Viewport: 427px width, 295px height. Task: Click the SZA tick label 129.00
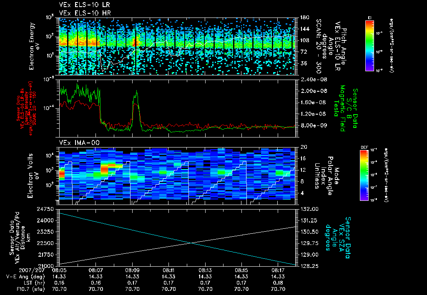coord(309,255)
